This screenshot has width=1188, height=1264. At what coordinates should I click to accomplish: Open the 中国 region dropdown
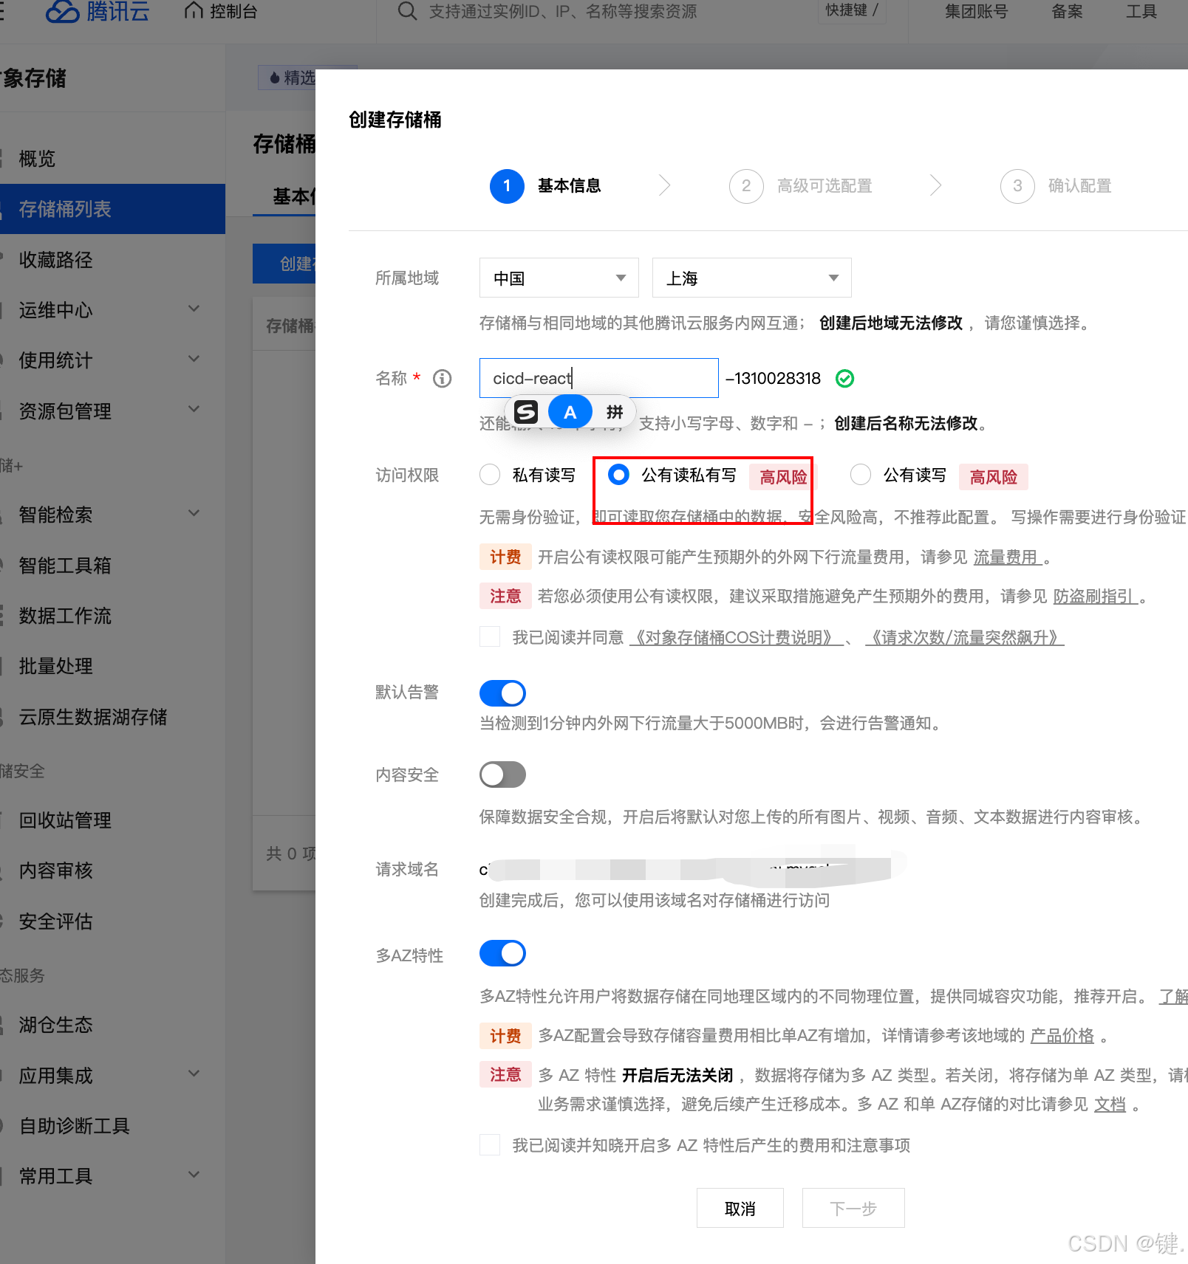click(559, 278)
